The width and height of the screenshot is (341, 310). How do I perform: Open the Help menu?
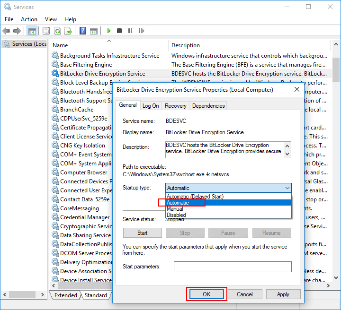coord(70,19)
